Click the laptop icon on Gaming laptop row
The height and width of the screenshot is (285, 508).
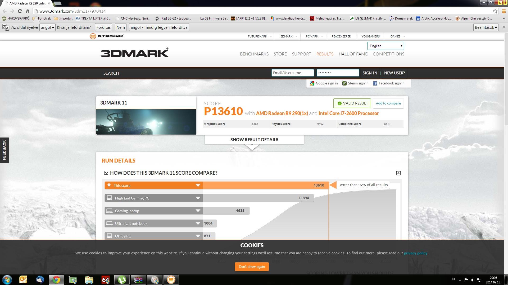[109, 211]
